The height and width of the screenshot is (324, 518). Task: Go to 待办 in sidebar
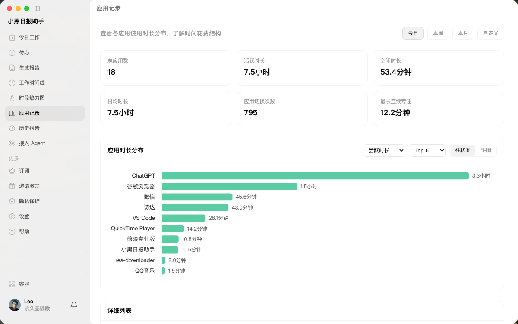pyautogui.click(x=45, y=53)
